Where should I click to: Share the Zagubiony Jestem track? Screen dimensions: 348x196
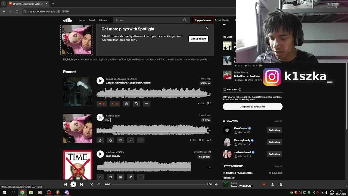[x=126, y=103]
